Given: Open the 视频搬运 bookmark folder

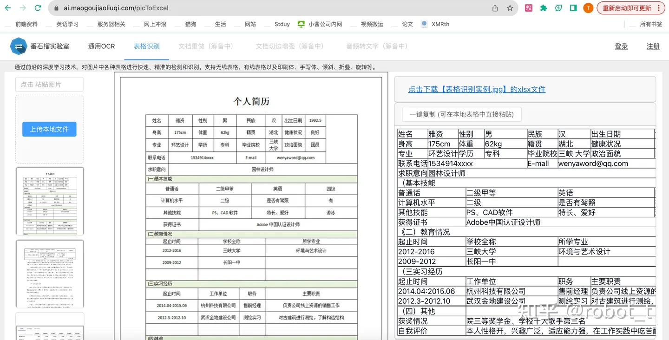Looking at the screenshot, I should [367, 24].
